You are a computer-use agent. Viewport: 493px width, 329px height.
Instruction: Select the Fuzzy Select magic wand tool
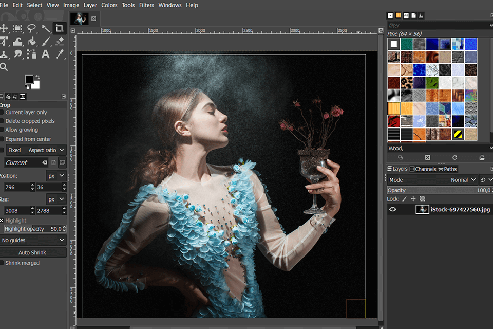coord(46,28)
